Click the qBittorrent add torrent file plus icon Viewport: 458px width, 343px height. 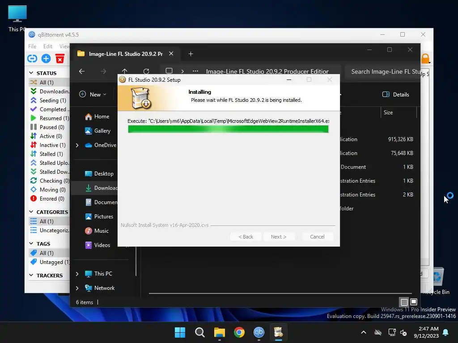click(46, 59)
